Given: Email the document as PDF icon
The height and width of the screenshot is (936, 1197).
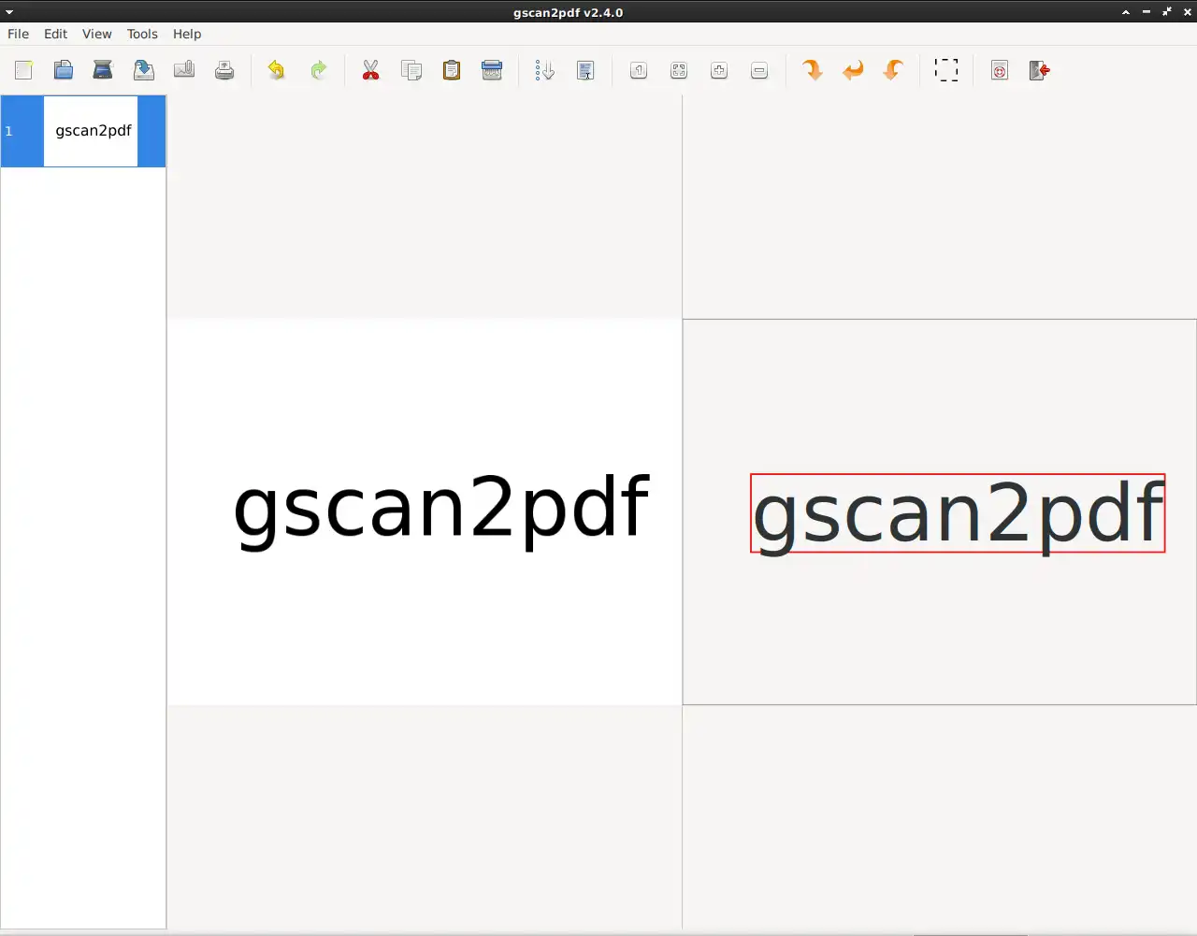Looking at the screenshot, I should tap(184, 70).
